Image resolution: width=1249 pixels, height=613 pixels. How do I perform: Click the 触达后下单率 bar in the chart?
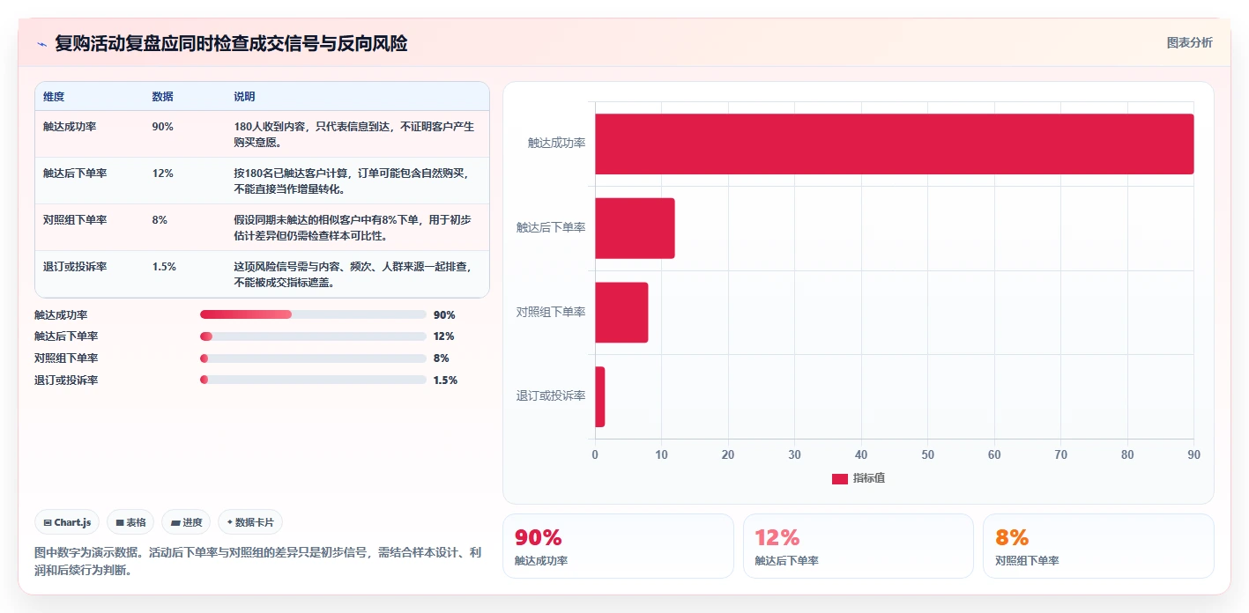[x=635, y=228]
